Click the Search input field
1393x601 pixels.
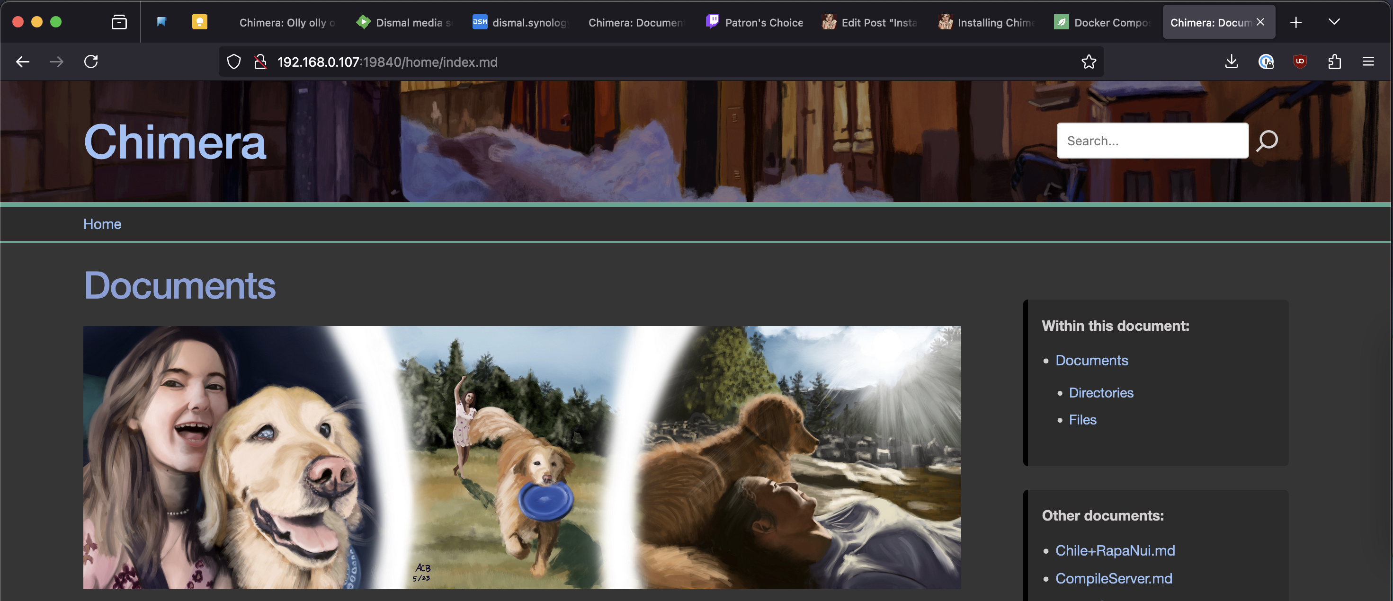(1152, 140)
